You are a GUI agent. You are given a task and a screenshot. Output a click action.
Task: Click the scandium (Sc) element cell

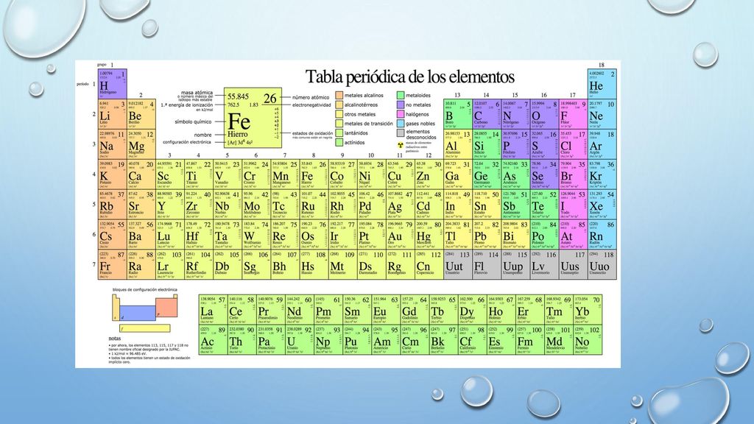[x=170, y=174]
